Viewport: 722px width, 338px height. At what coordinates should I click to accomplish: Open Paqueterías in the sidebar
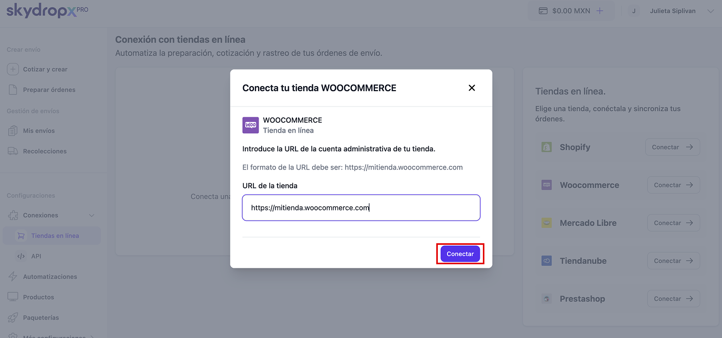point(41,318)
